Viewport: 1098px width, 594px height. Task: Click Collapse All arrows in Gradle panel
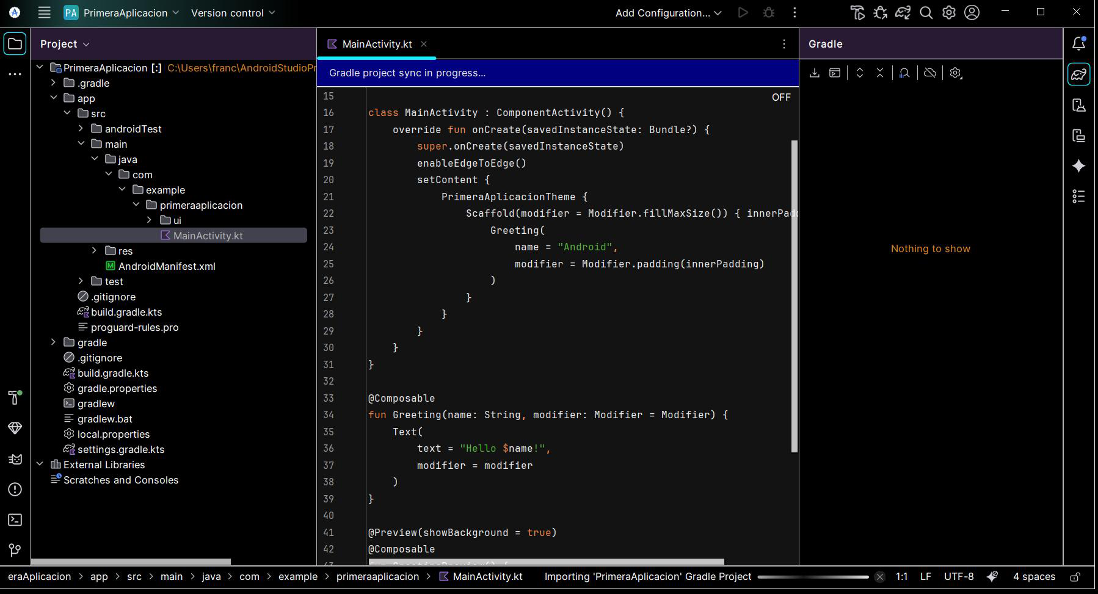pyautogui.click(x=880, y=73)
